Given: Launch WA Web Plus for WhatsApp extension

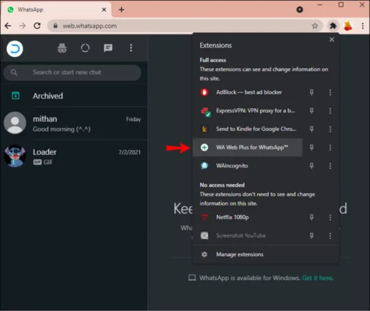Looking at the screenshot, I should coord(248,147).
